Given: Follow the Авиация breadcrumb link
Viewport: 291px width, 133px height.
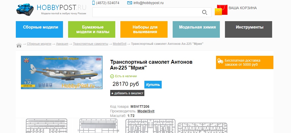Looking at the screenshot, I should point(62,44).
